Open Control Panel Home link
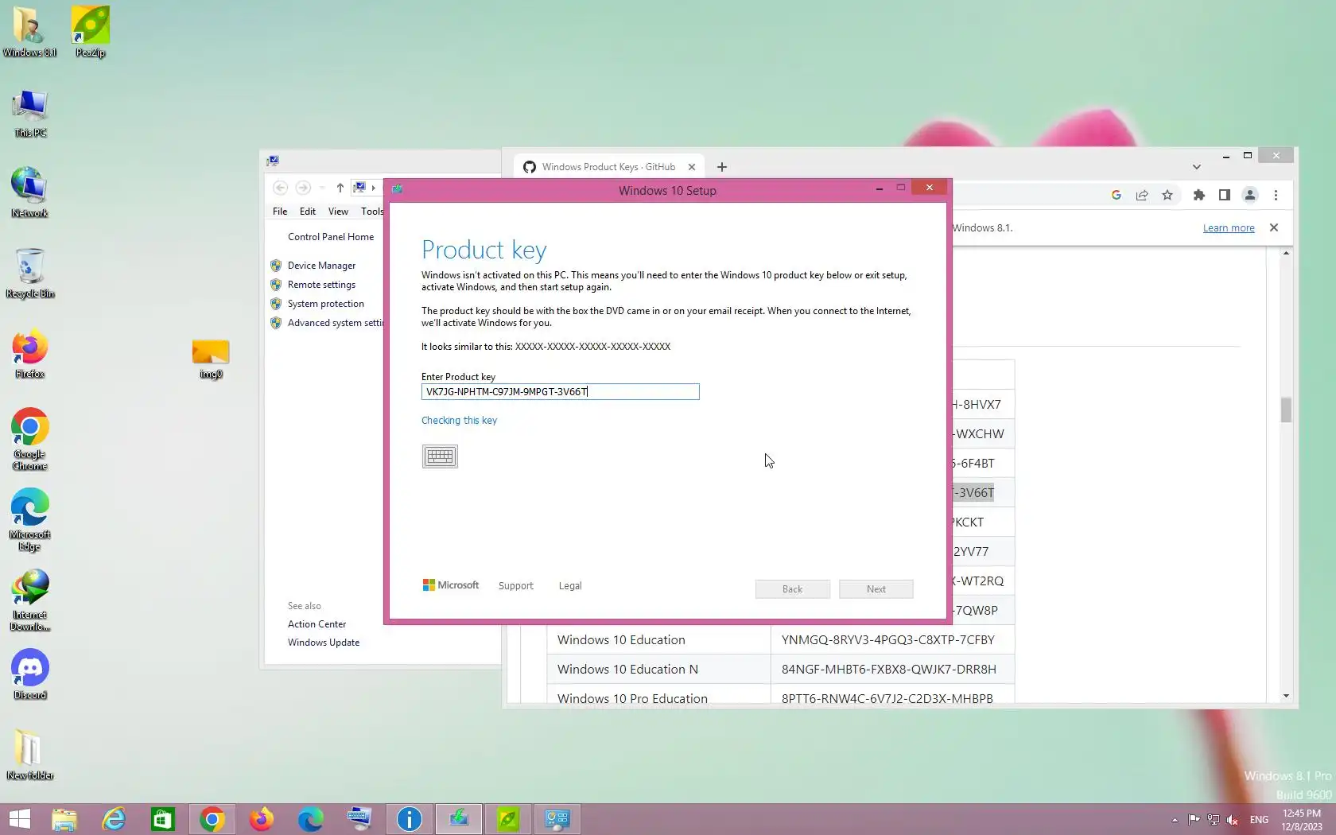 click(331, 237)
